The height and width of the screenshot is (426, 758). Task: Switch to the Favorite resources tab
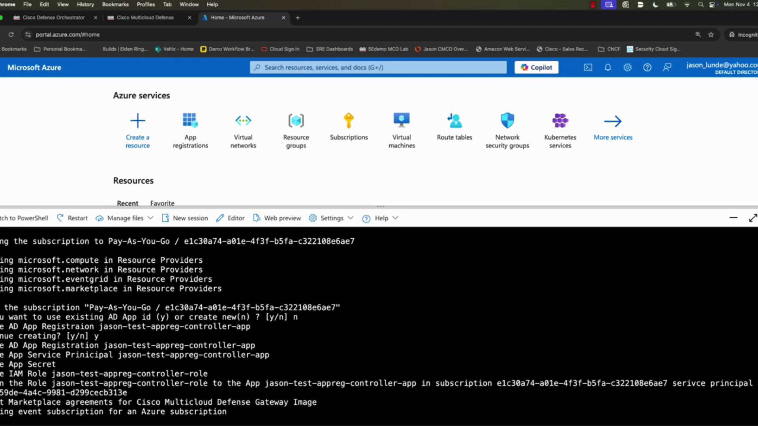click(x=162, y=203)
